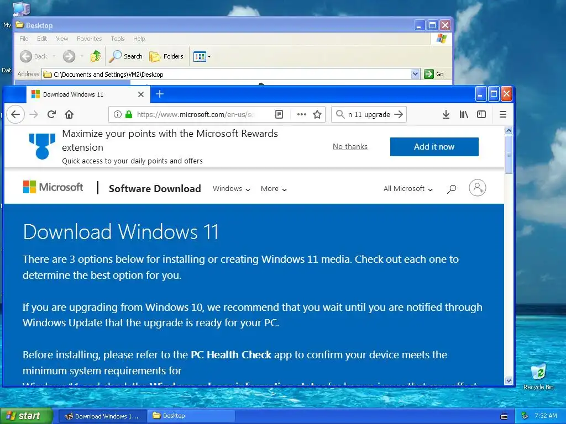Image resolution: width=566 pixels, height=424 pixels.
Task: Expand the Address bar dropdown in Desktop window
Action: [415, 74]
